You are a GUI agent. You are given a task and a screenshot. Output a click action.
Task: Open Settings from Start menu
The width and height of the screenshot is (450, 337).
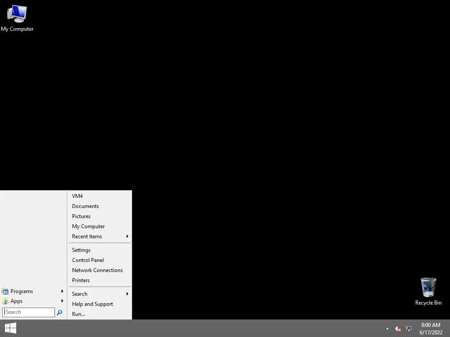coord(100,250)
